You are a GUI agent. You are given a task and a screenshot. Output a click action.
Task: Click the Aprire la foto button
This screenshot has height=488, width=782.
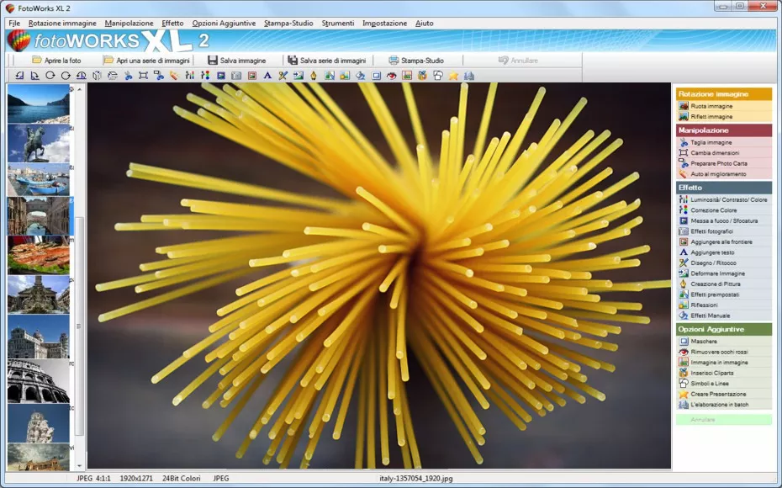(x=56, y=61)
